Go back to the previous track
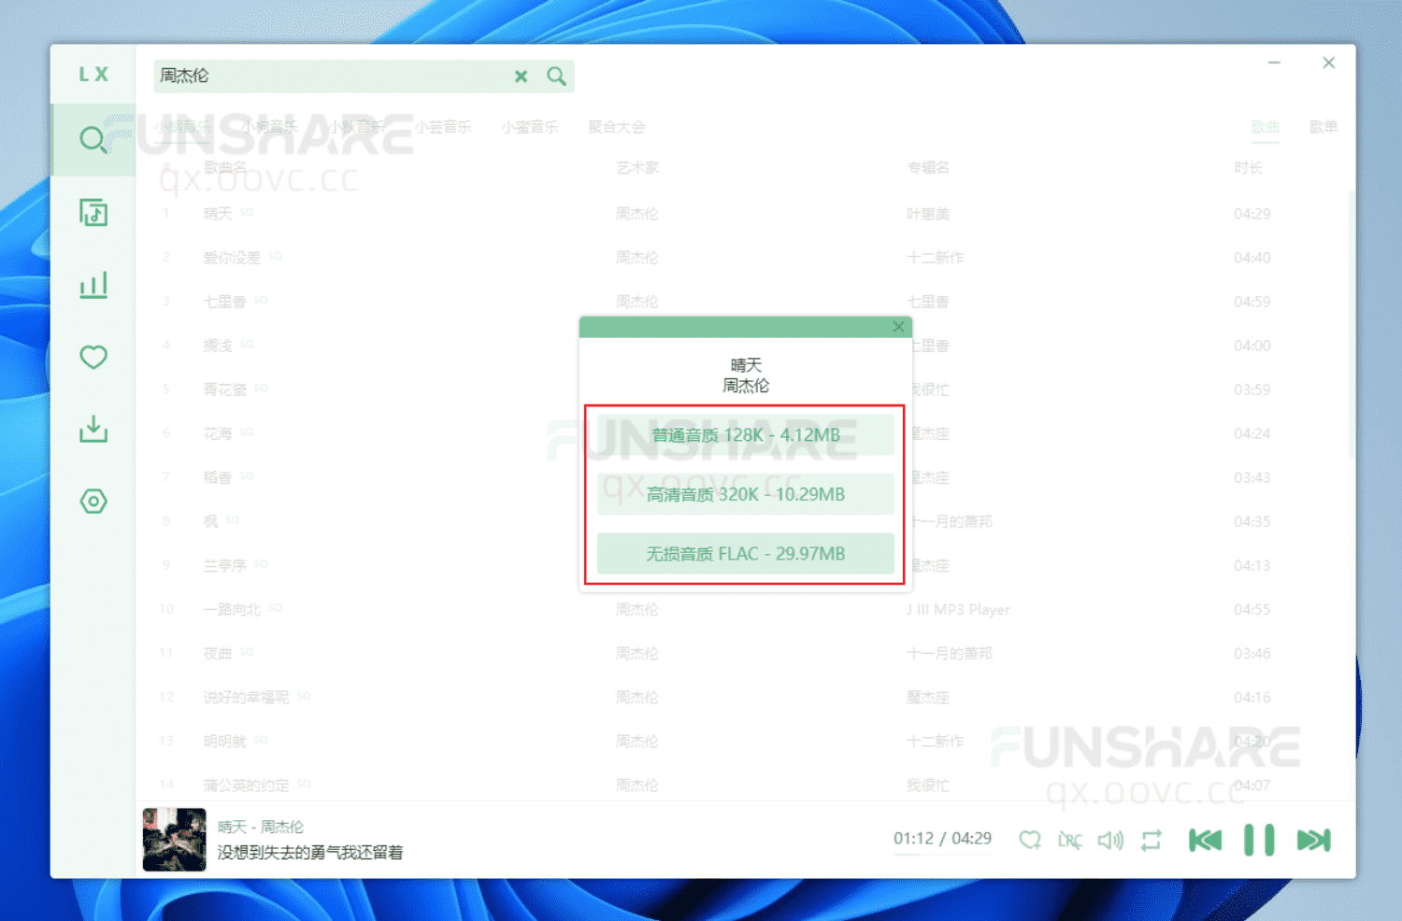The height and width of the screenshot is (921, 1402). (x=1205, y=840)
